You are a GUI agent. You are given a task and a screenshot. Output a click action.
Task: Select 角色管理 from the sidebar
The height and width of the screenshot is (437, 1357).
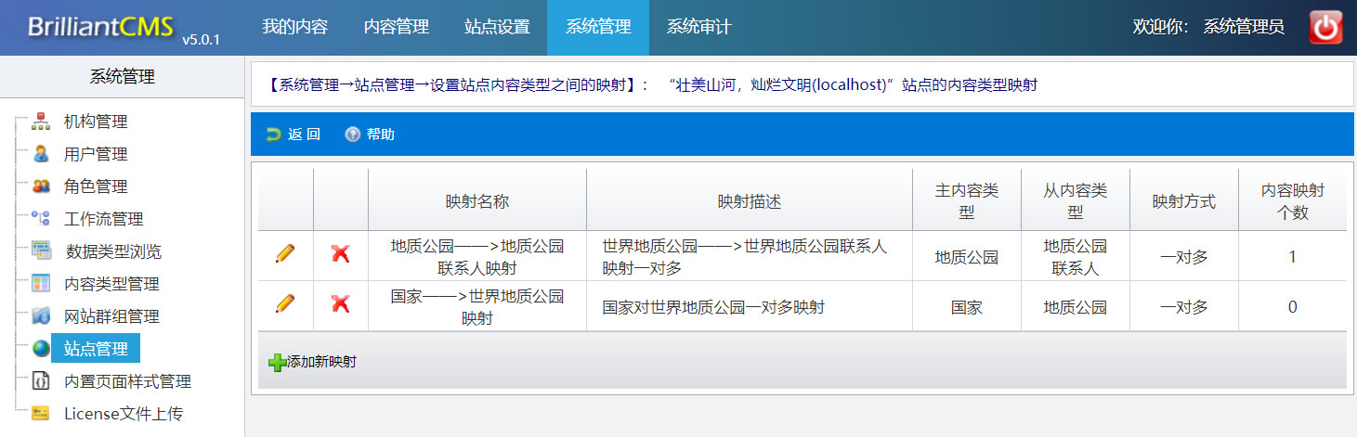(x=95, y=186)
